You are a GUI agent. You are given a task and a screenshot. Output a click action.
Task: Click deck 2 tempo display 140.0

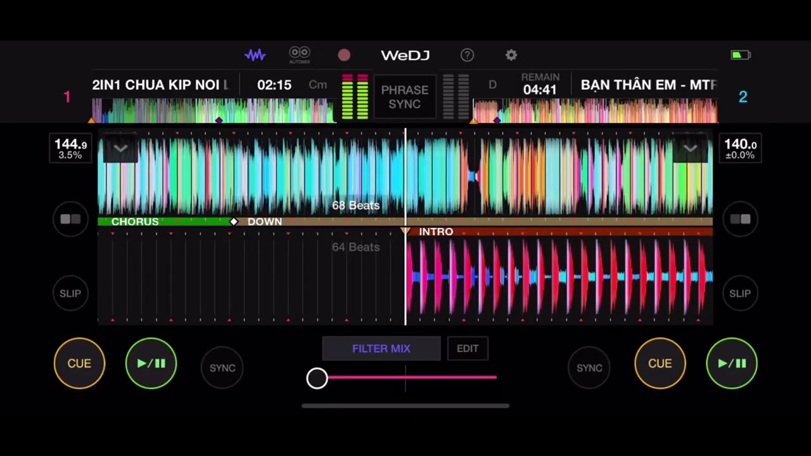pyautogui.click(x=740, y=149)
